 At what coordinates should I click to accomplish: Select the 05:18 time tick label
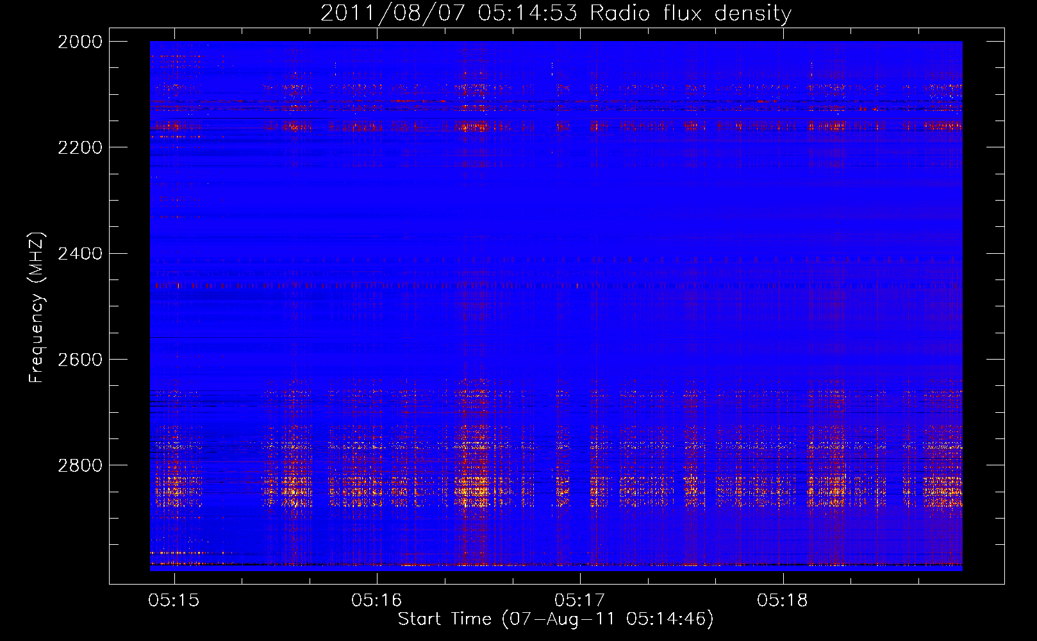[783, 600]
